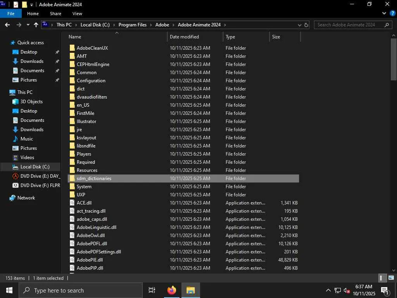Go forward with the Forward arrow
The image size is (397, 298).
point(19,25)
